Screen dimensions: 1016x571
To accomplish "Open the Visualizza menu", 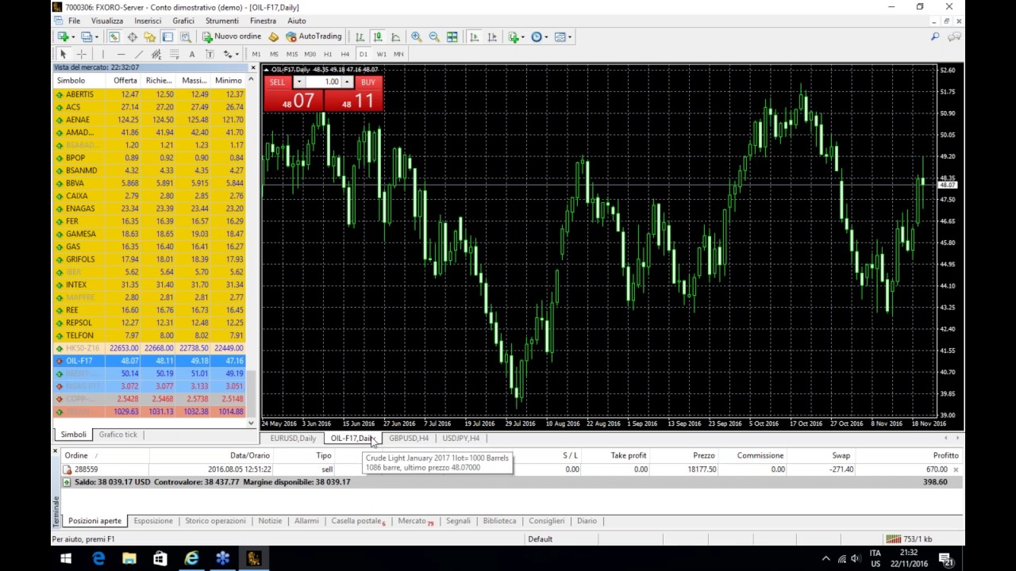I will click(x=106, y=21).
